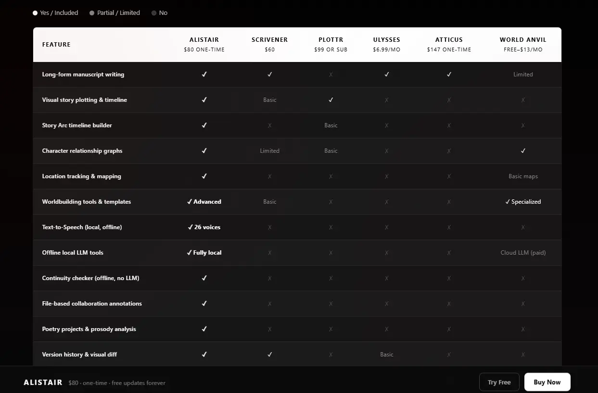Click the dark No legend dot

[154, 13]
